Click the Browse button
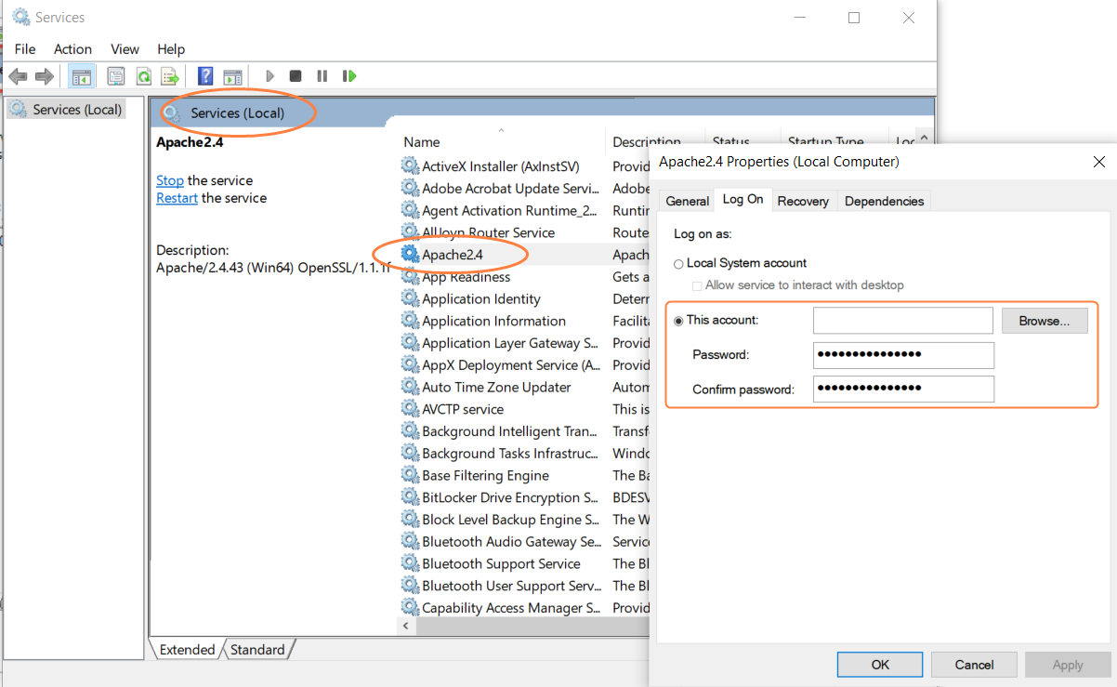The image size is (1117, 687). click(x=1045, y=321)
